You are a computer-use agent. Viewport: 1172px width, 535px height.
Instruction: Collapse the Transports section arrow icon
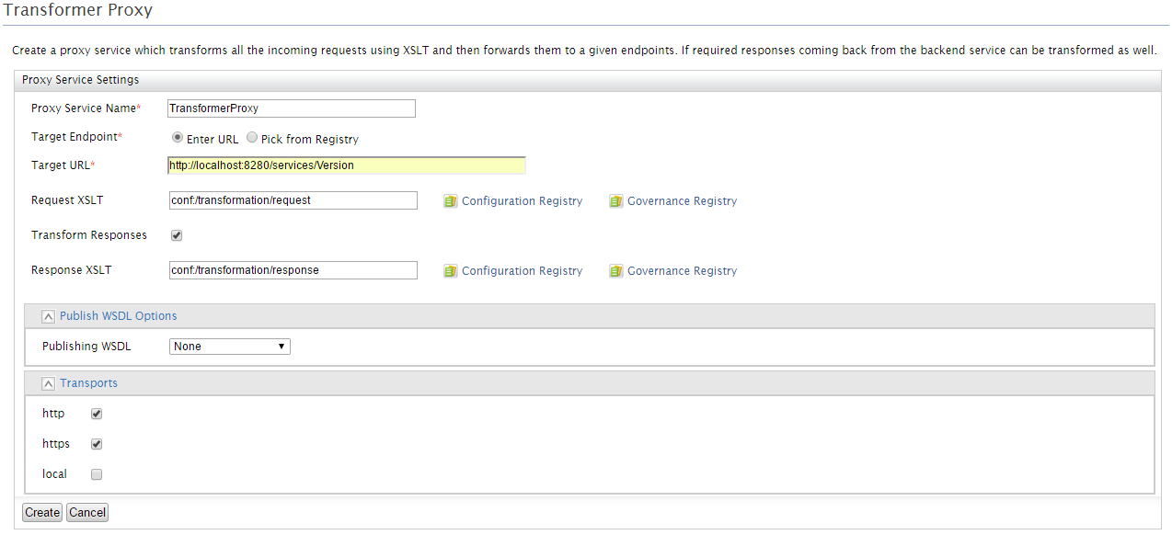click(49, 383)
